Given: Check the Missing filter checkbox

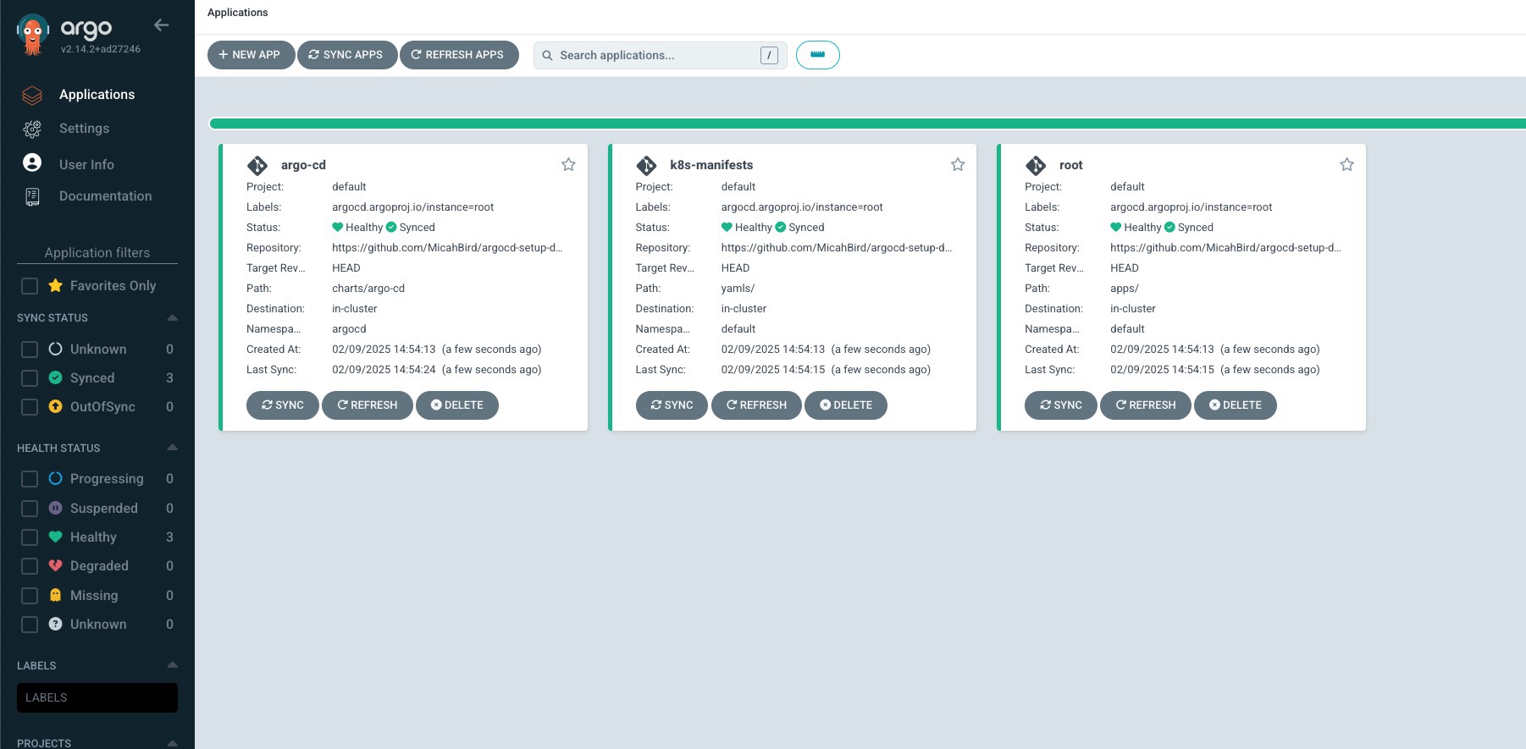Looking at the screenshot, I should 30,596.
